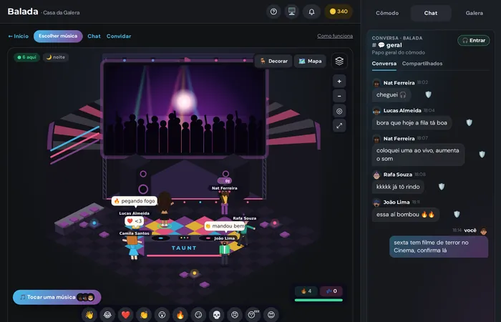501x322 pixels.
Task: Recenter view with the target icon
Action: click(339, 111)
